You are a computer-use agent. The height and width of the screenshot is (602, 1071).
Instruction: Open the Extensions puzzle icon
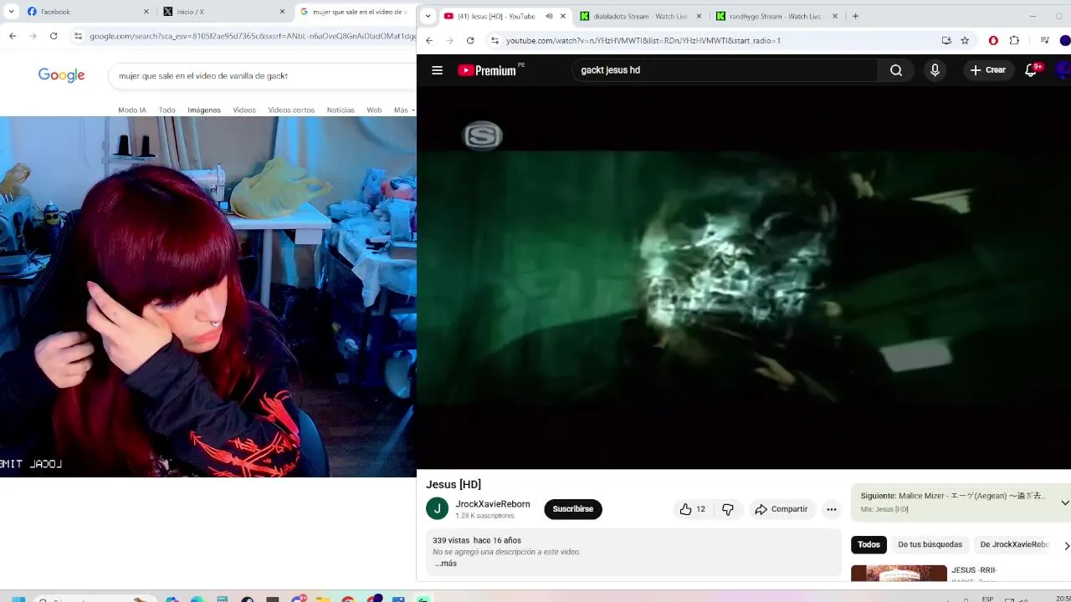click(1014, 40)
